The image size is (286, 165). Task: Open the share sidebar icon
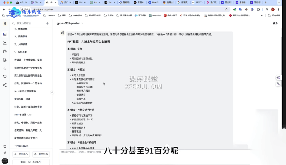(x=5, y=85)
